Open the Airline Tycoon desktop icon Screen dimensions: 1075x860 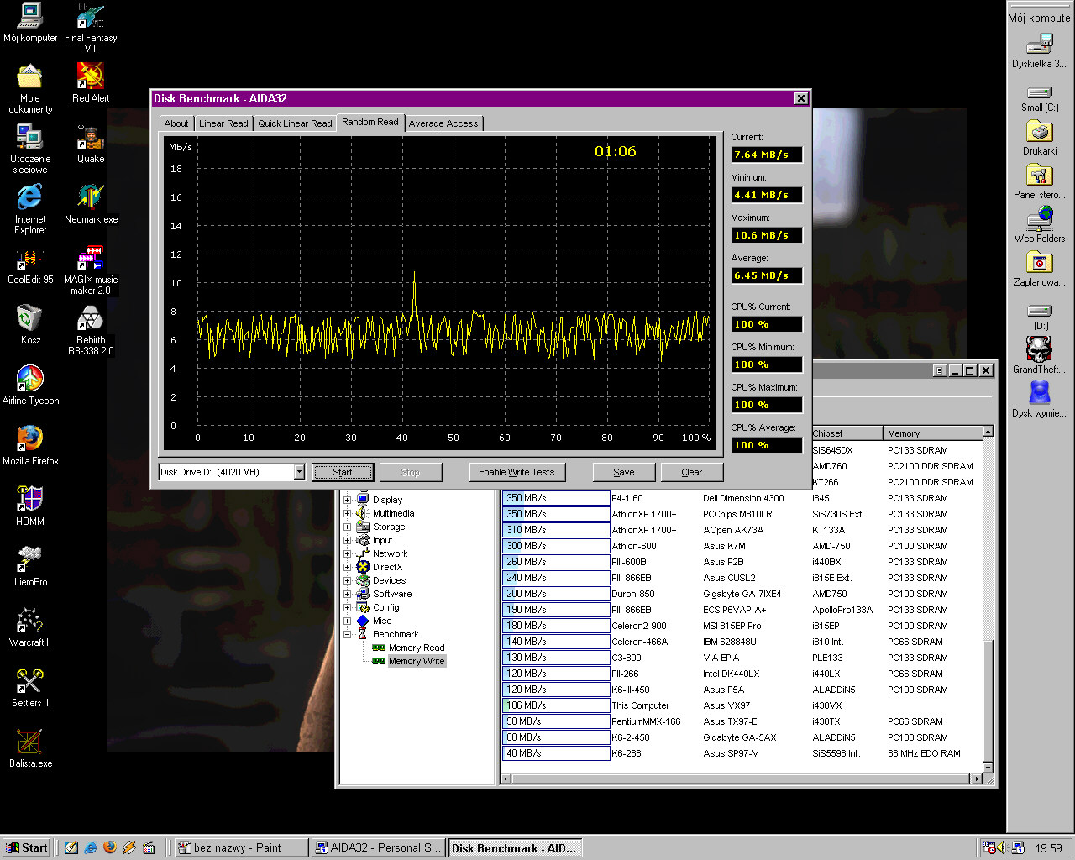click(x=30, y=383)
